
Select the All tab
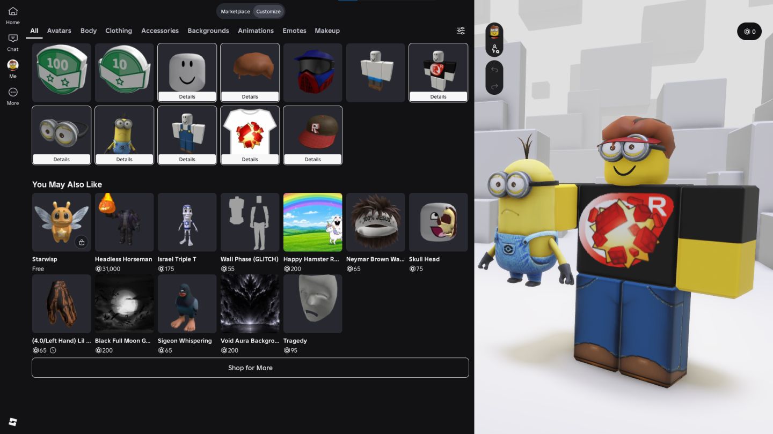point(34,31)
